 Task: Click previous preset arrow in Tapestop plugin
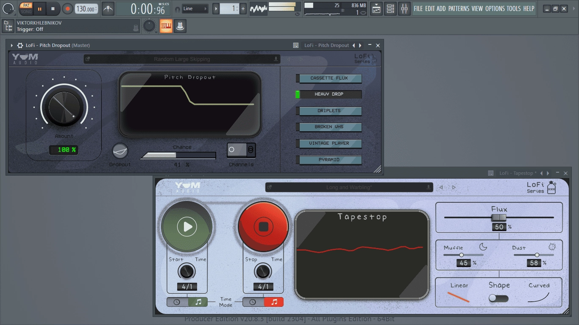pos(441,187)
